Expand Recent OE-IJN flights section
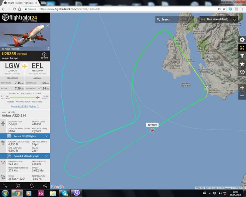 [x=25, y=136]
